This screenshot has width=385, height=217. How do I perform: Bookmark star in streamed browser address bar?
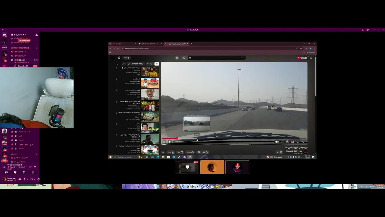pyautogui.click(x=301, y=48)
